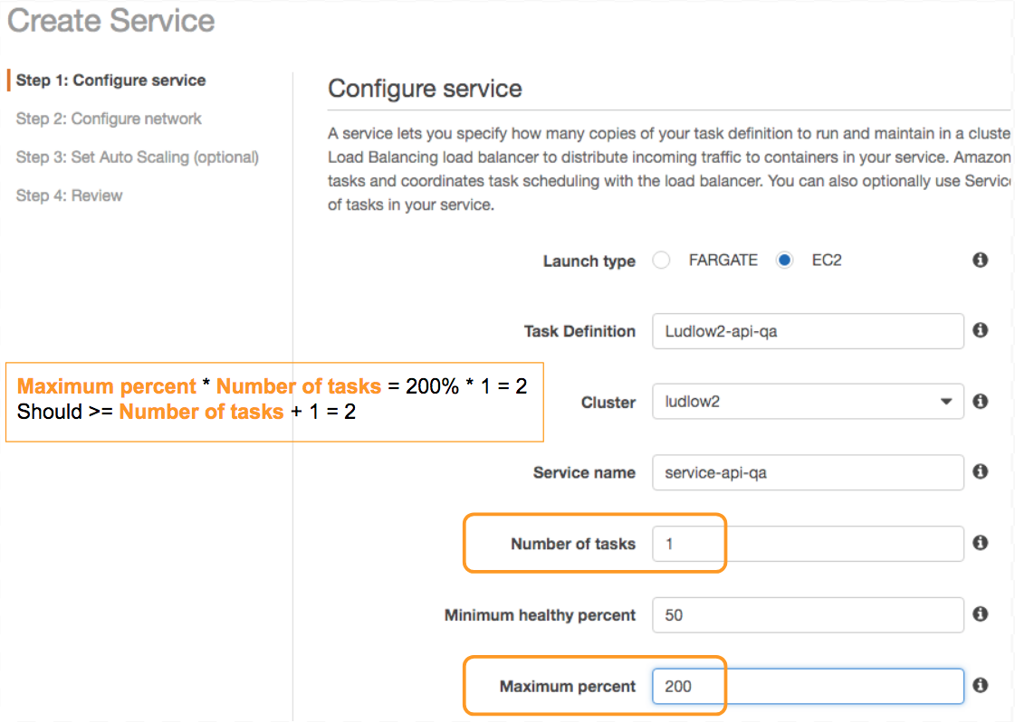Screen dimensions: 1015x722
Task: Click the info icon beside Cluster dropdown
Action: click(980, 401)
